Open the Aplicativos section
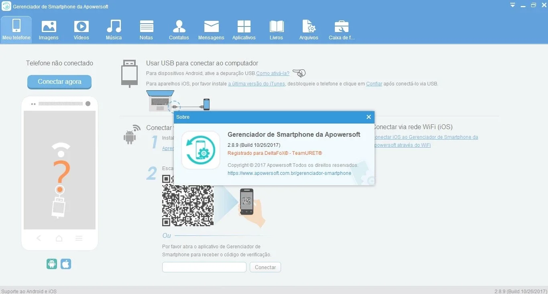 pyautogui.click(x=244, y=29)
